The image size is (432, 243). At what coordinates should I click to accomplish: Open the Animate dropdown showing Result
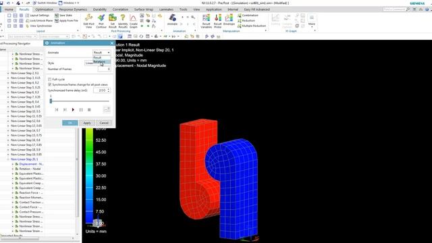pyautogui.click(x=102, y=53)
